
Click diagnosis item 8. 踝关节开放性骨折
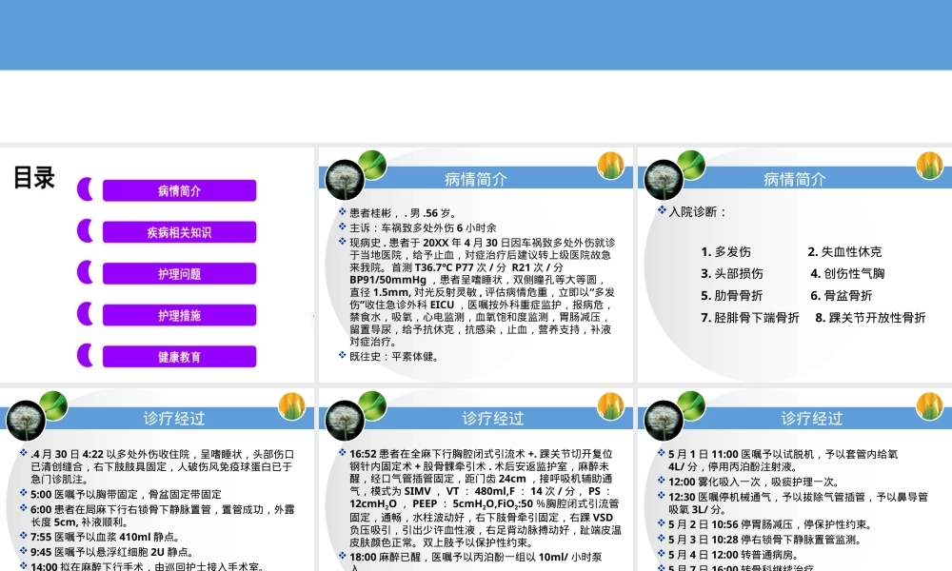click(x=870, y=317)
